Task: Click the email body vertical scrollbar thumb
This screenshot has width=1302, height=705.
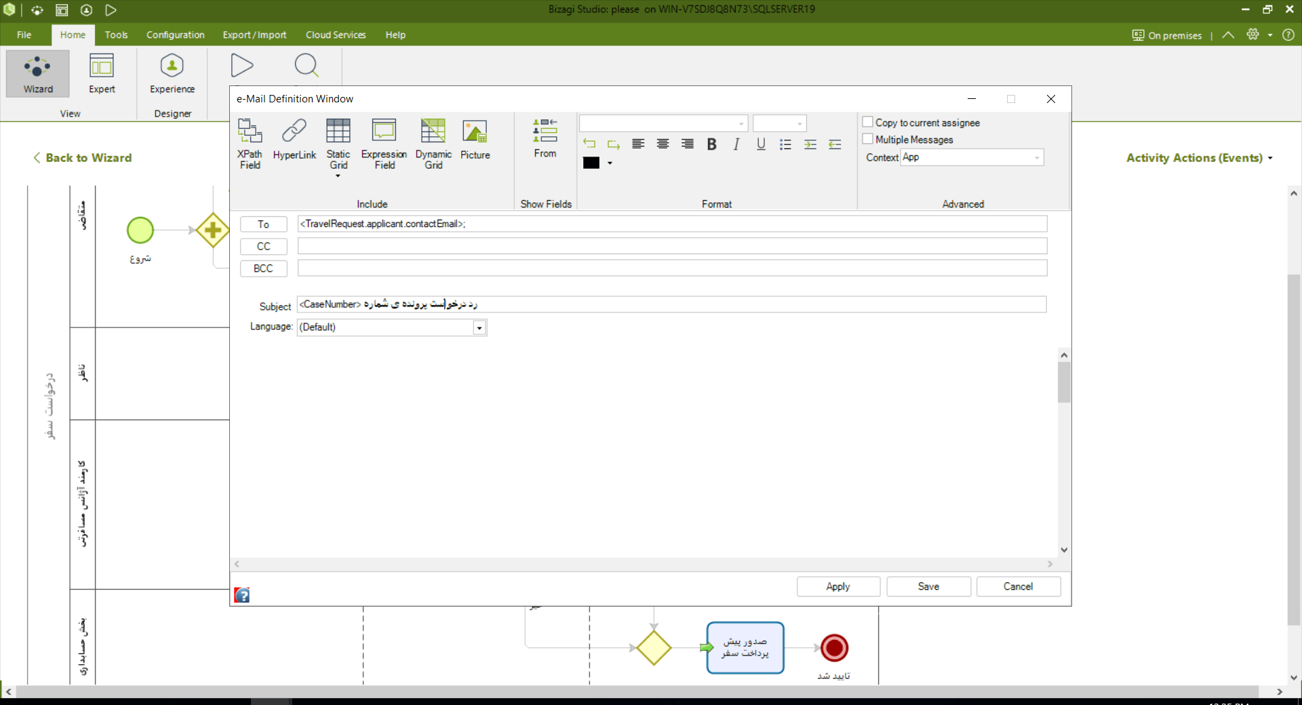Action: coord(1064,382)
